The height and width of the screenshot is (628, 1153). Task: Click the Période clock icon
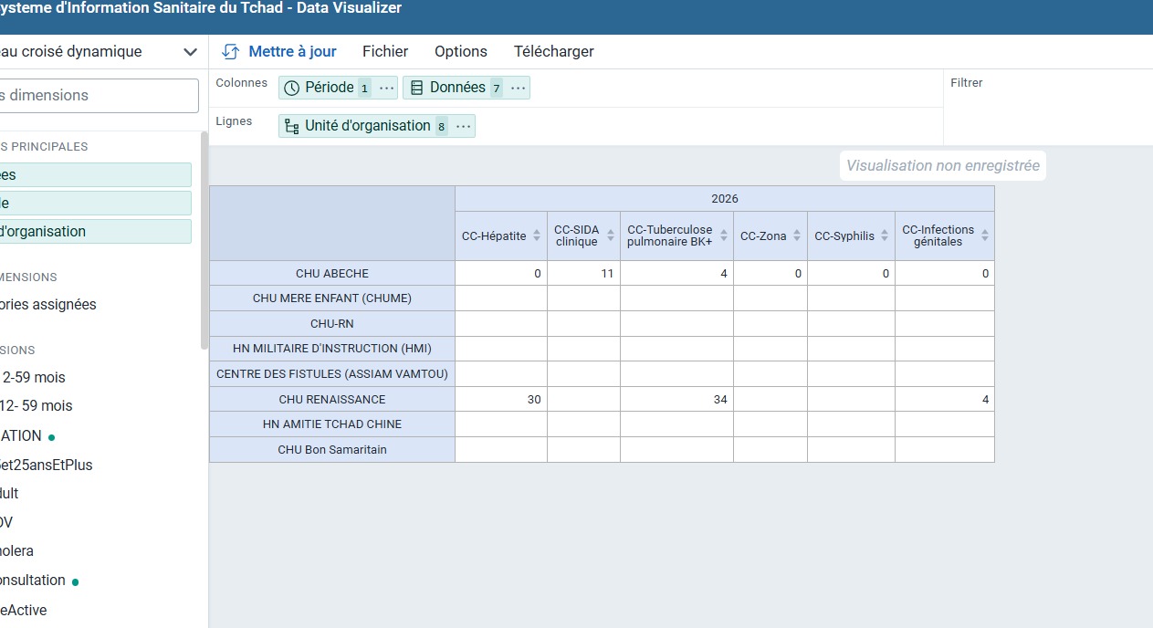coord(292,88)
